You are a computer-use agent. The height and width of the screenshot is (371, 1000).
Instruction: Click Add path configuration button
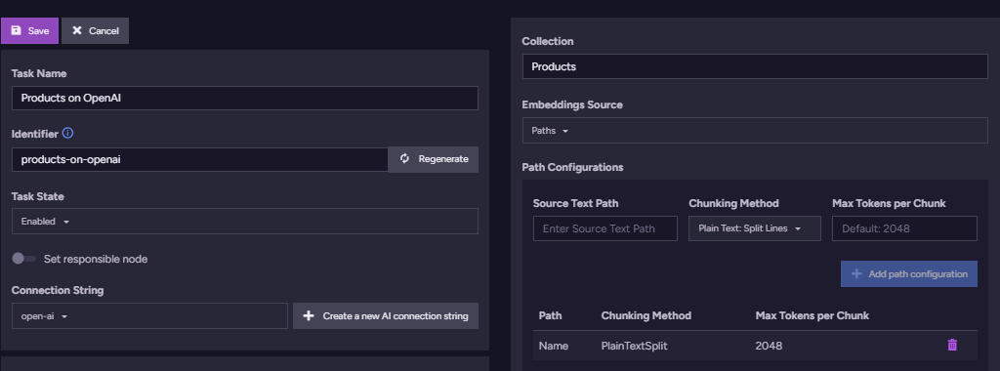click(x=909, y=273)
